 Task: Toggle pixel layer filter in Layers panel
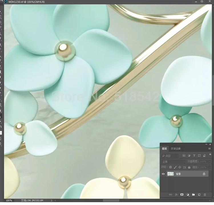[x=184, y=155]
